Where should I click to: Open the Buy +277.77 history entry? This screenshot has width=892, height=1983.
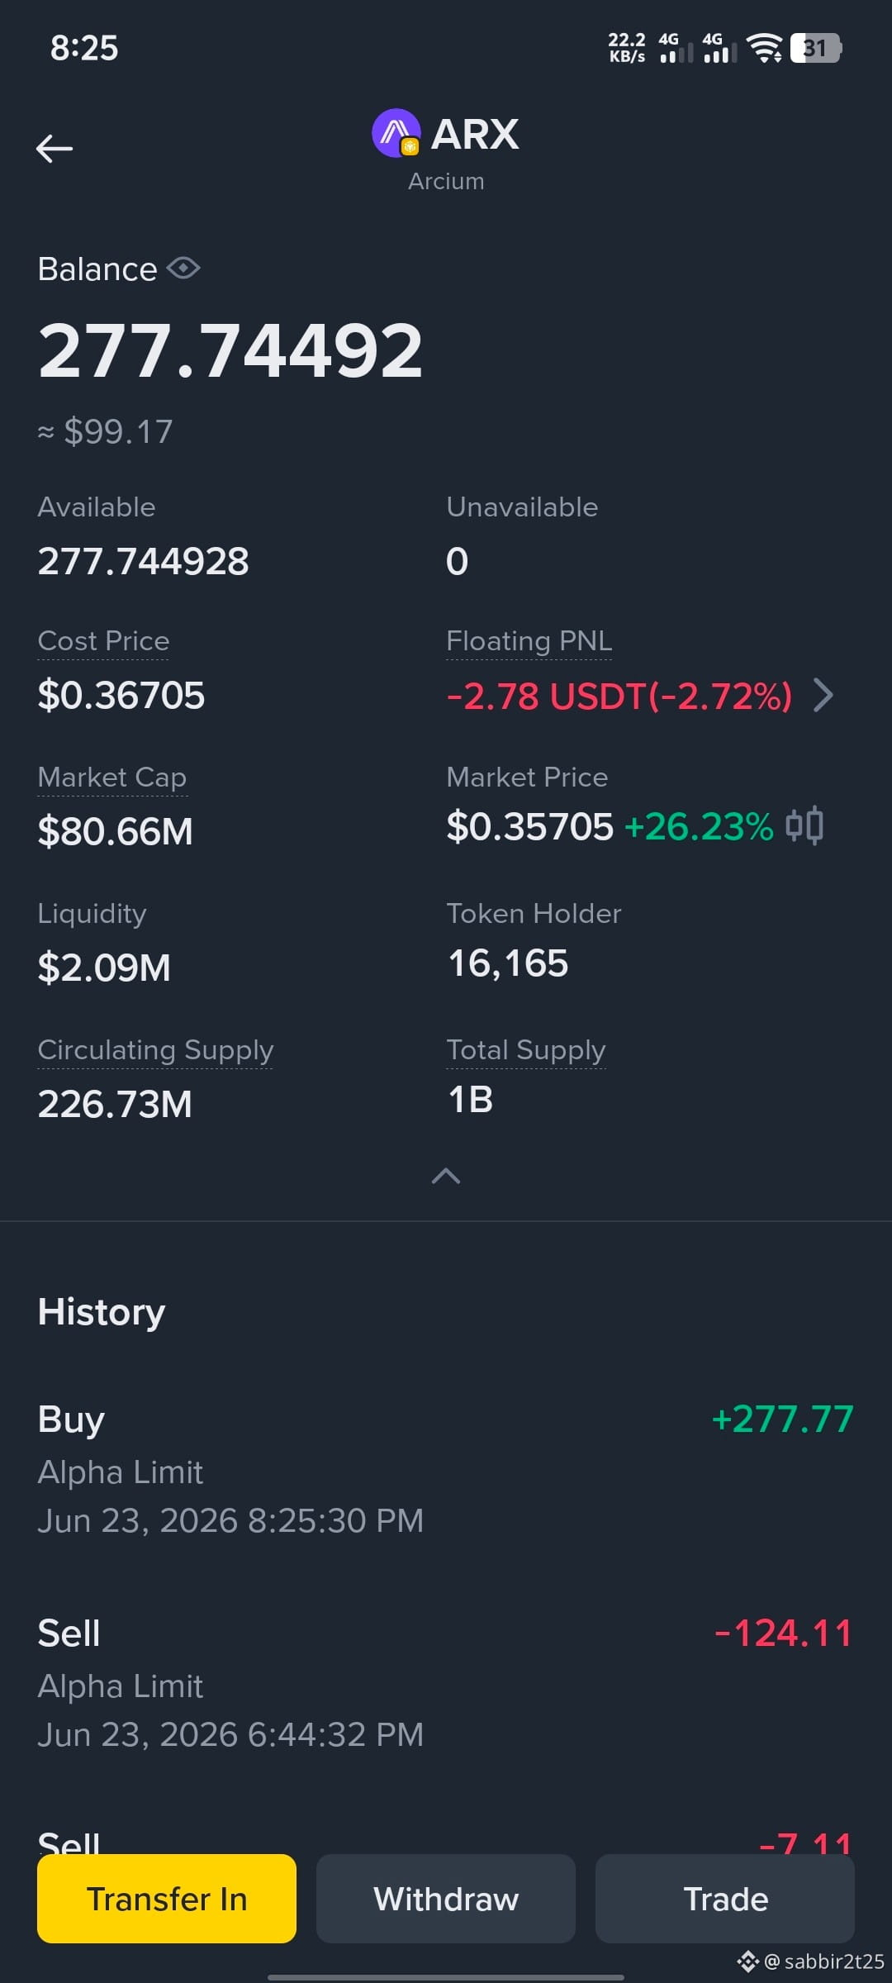446,1469
